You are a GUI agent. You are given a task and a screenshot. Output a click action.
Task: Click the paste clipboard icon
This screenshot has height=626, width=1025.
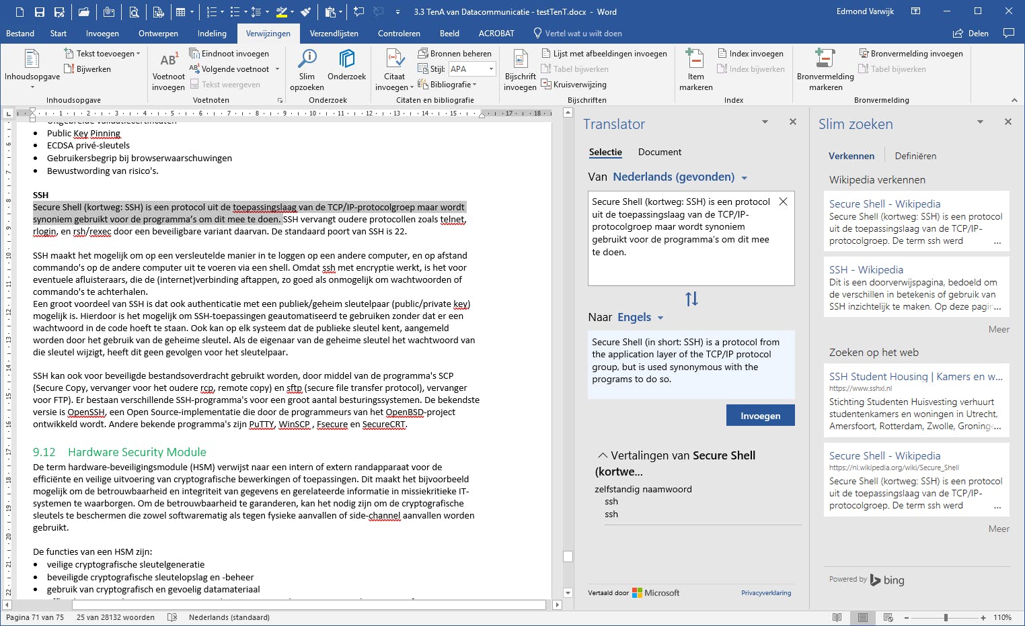click(x=330, y=12)
